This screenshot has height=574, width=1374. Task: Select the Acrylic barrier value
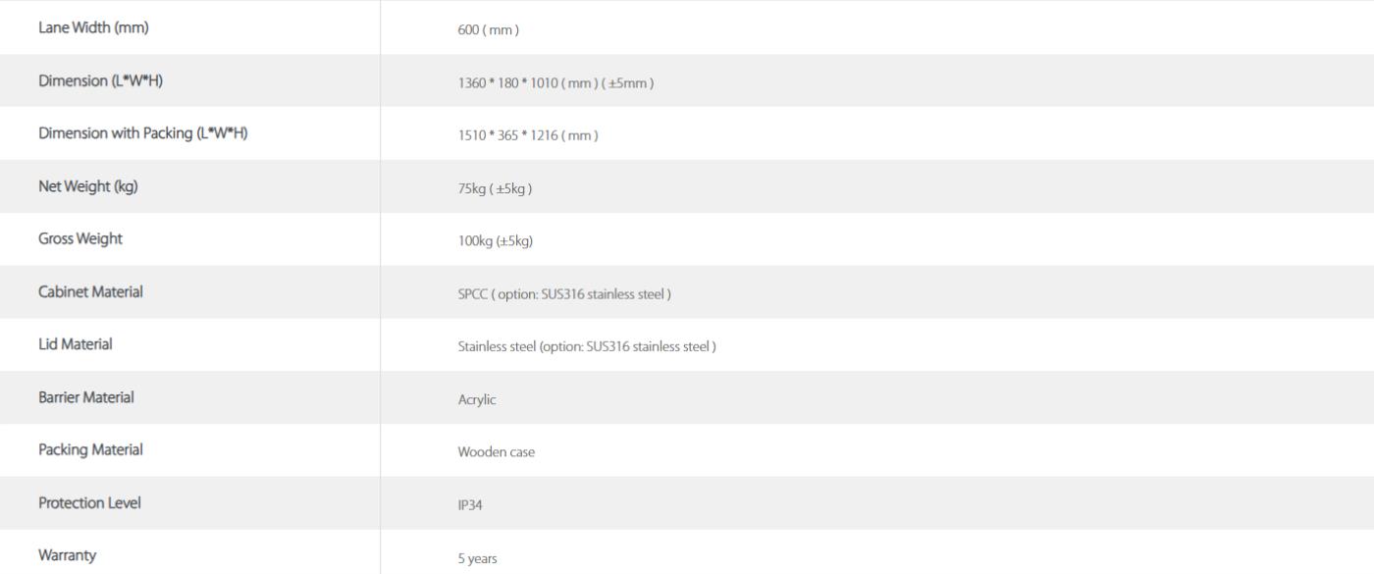tap(477, 400)
